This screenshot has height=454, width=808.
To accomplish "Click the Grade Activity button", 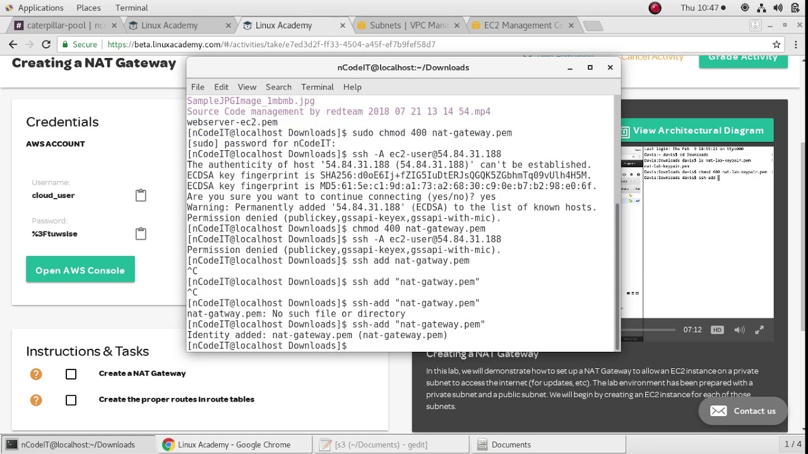I will [x=743, y=59].
